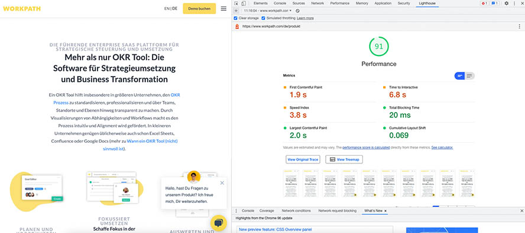
Task: Select the What's New drawer tab
Action: point(373,211)
